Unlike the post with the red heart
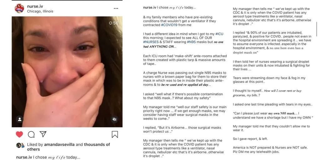Image resolution: width=320 pixels, height=160 pixels. tap(19, 134)
